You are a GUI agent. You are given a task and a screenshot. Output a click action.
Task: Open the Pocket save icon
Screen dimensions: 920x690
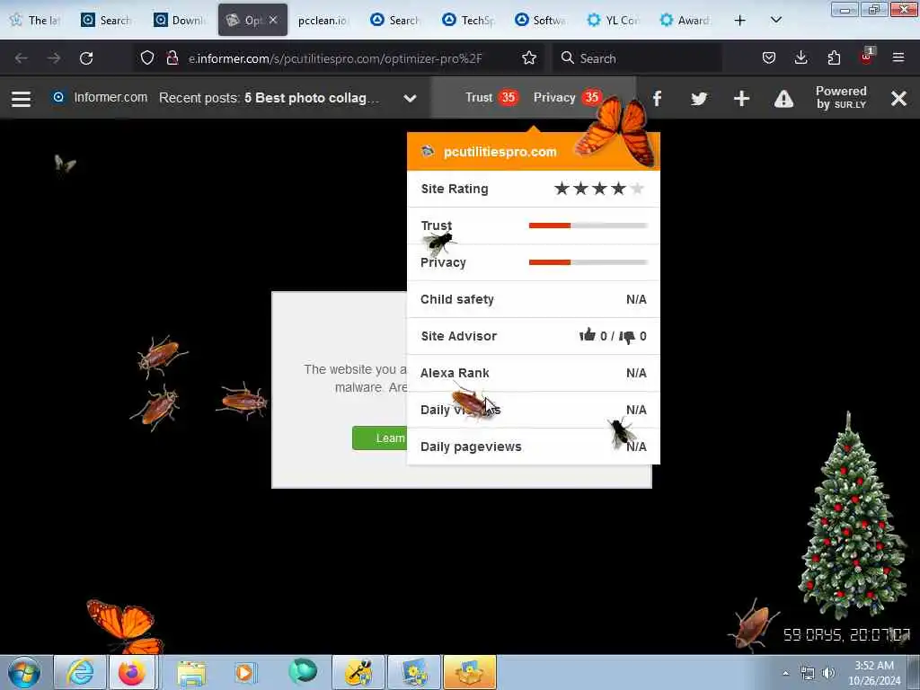[769, 57]
